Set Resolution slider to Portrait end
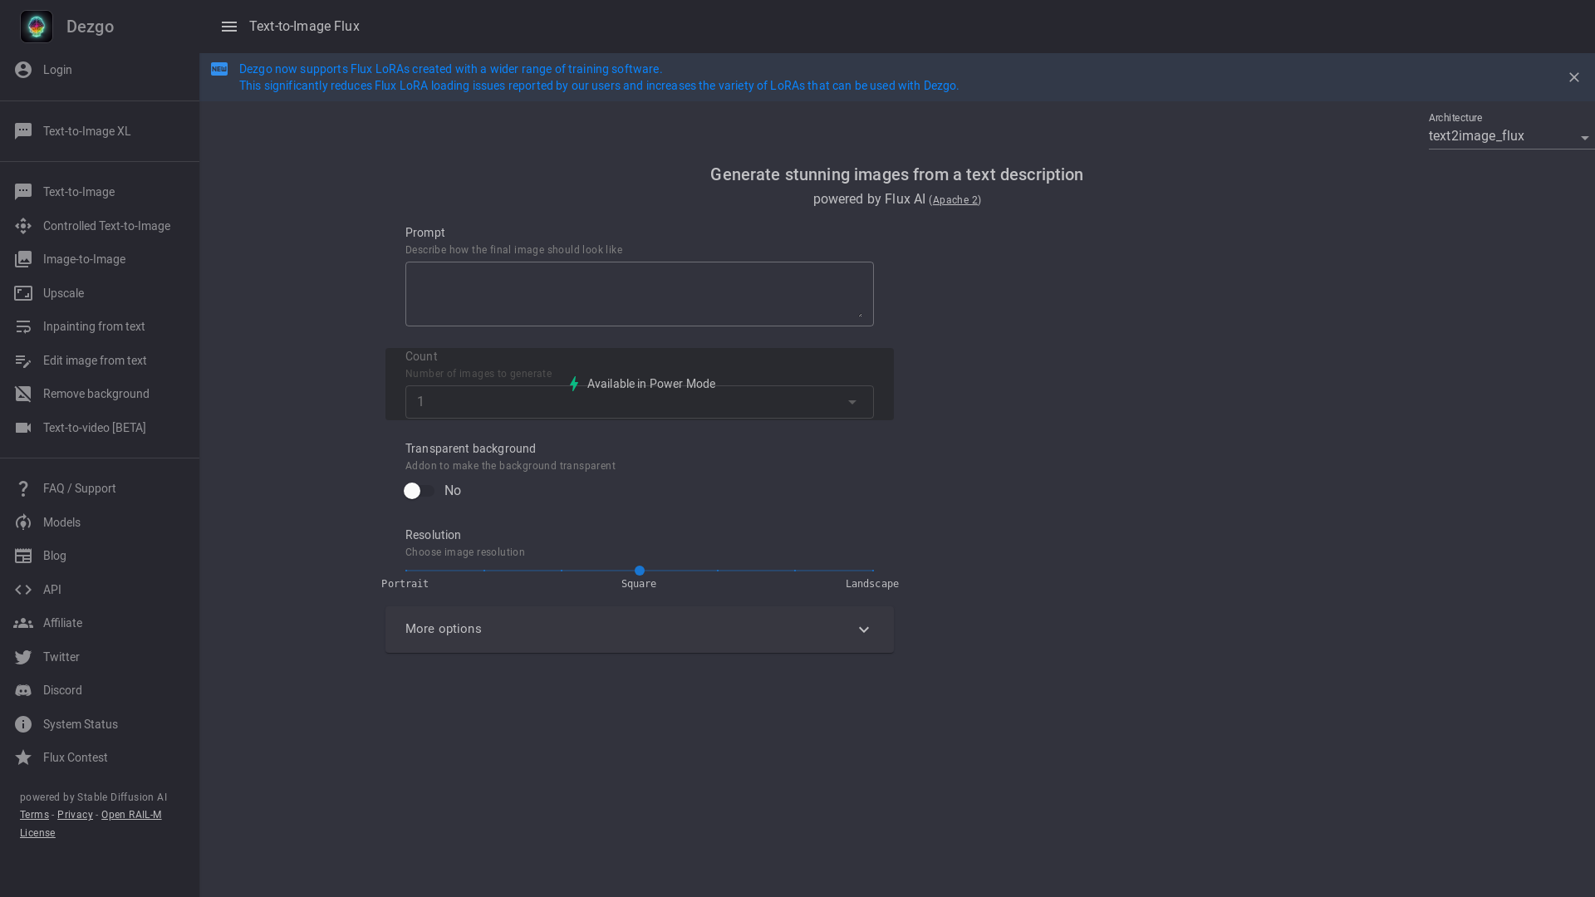This screenshot has width=1595, height=897. (x=405, y=571)
